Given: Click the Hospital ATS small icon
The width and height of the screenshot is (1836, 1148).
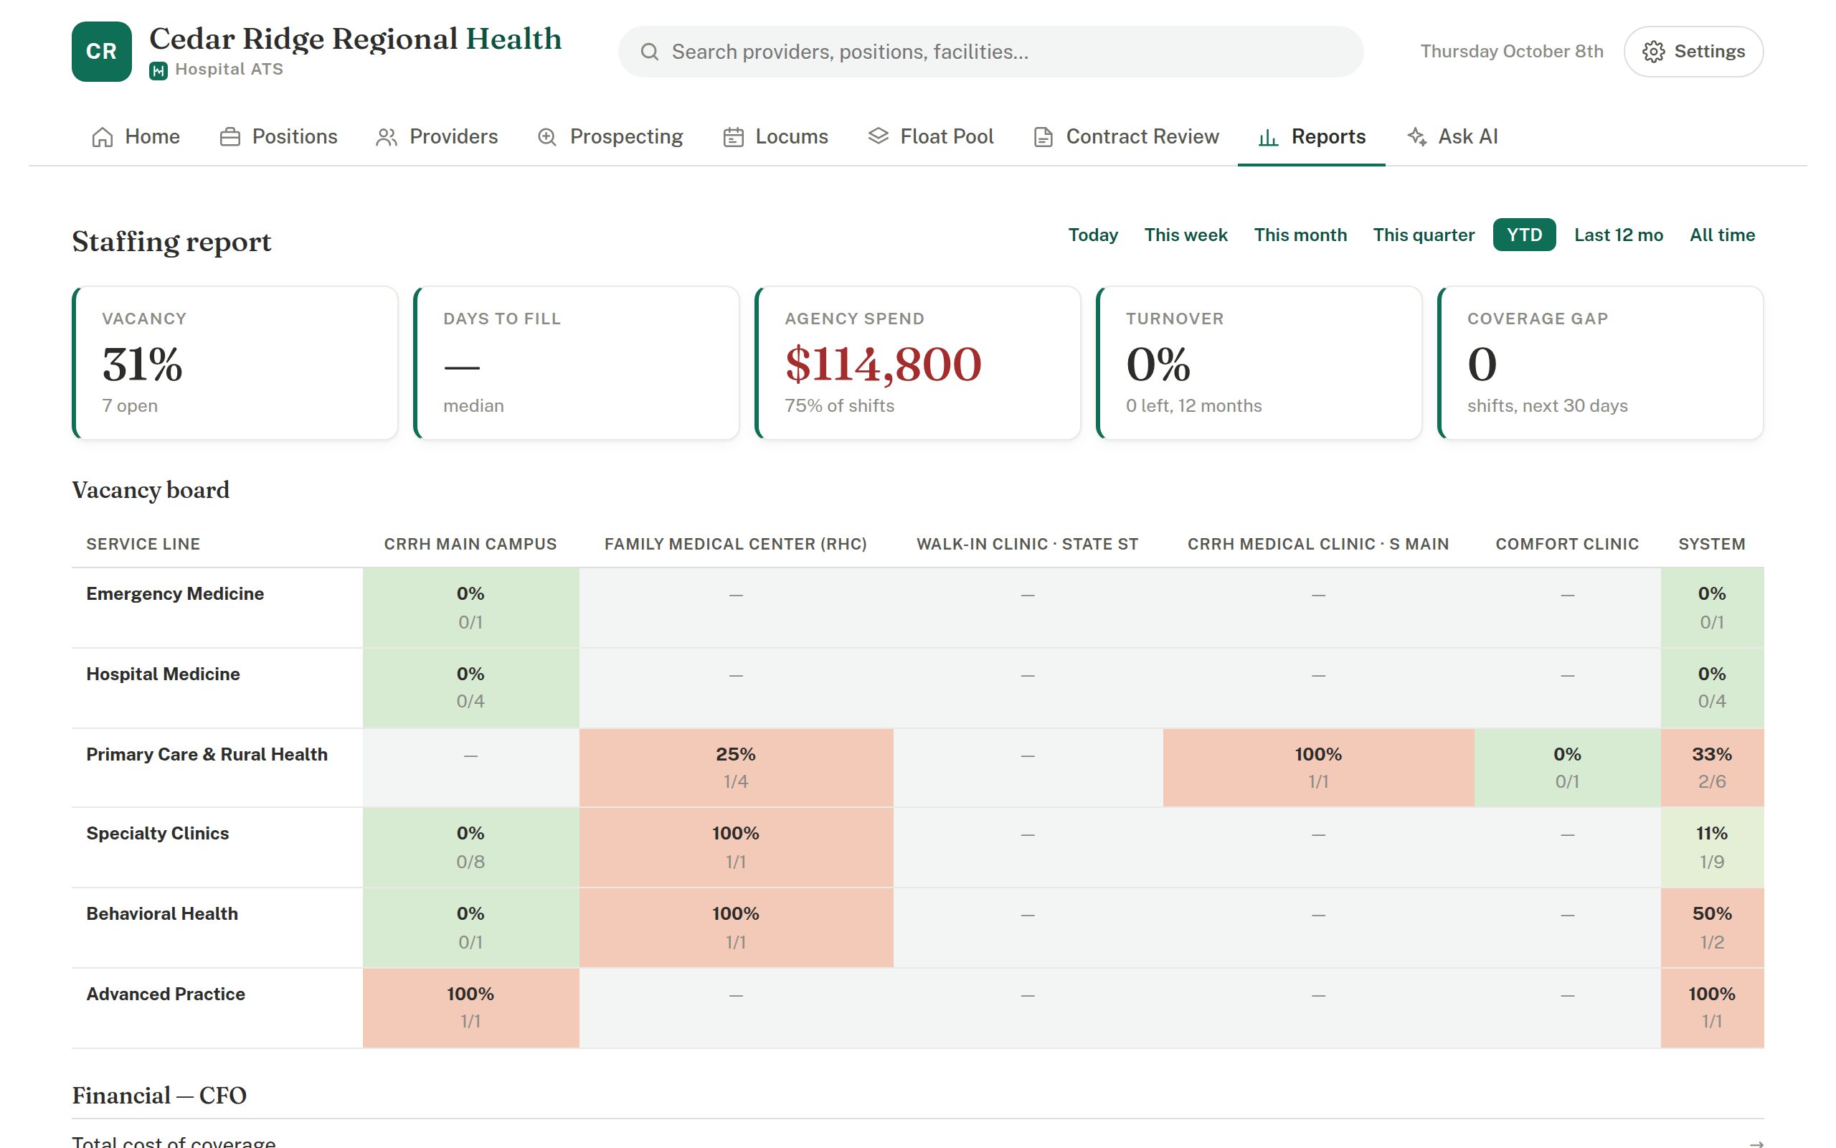Looking at the screenshot, I should 158,70.
